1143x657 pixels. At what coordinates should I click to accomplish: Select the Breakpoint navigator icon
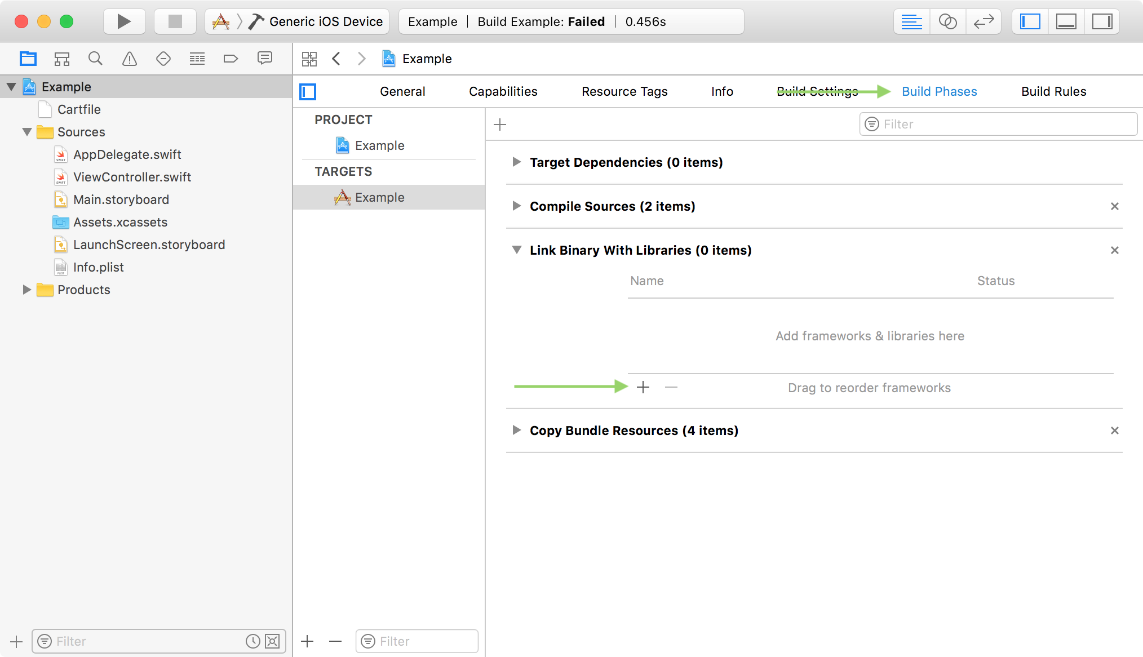click(231, 59)
